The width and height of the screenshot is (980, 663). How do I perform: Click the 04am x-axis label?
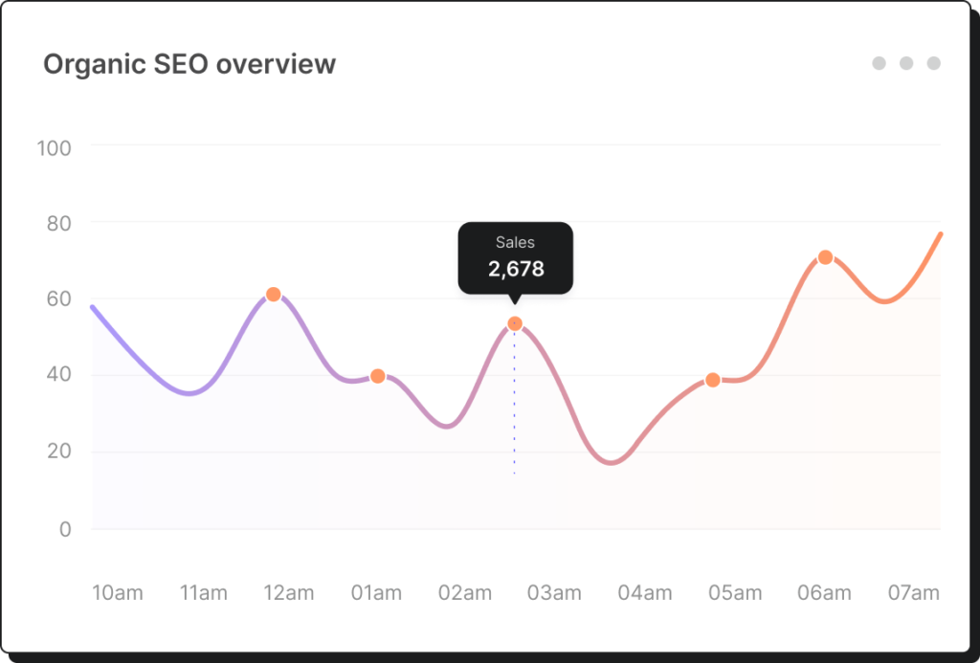click(x=645, y=593)
